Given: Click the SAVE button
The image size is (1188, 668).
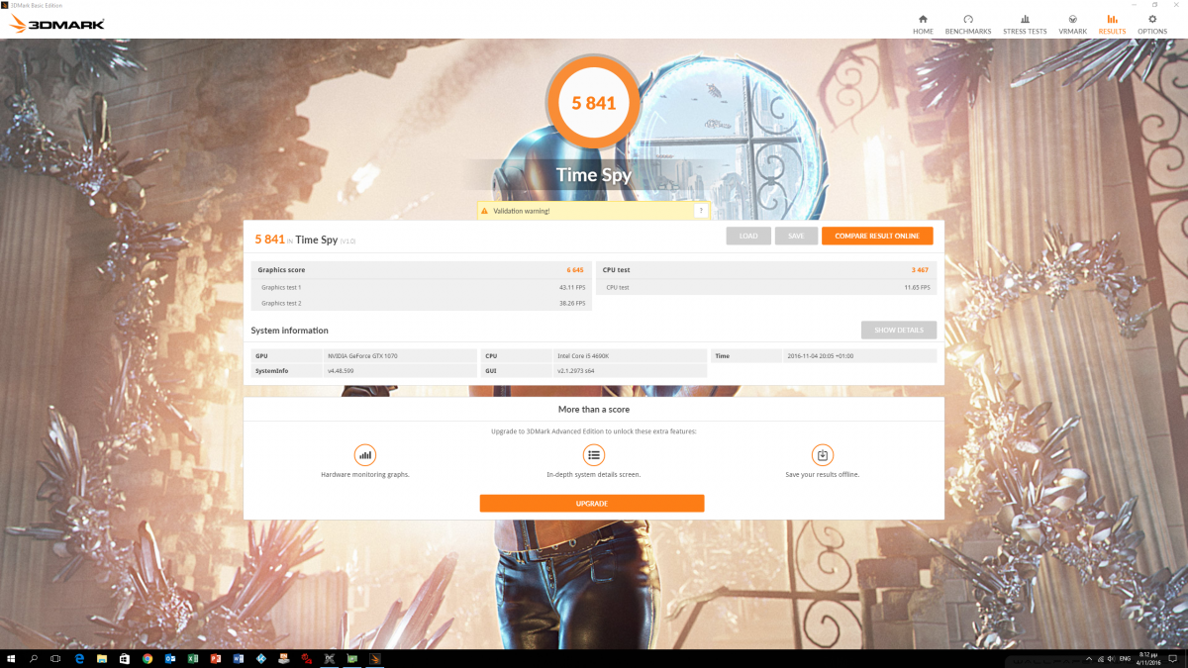Looking at the screenshot, I should coord(796,236).
